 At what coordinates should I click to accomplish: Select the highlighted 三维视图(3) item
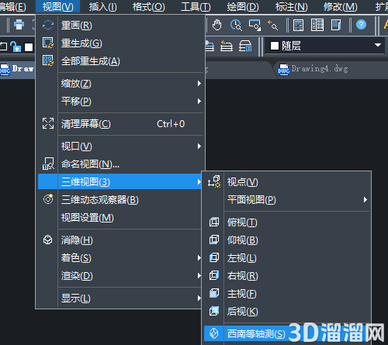(120, 181)
